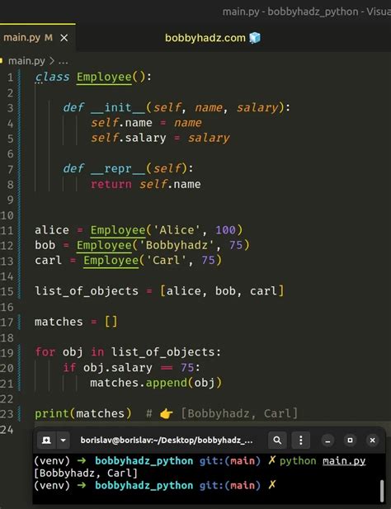This screenshot has width=391, height=509.
Task: Click obj.salary on line 20
Action: 118,368
